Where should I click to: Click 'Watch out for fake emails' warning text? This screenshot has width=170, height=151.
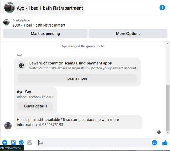(x=83, y=68)
